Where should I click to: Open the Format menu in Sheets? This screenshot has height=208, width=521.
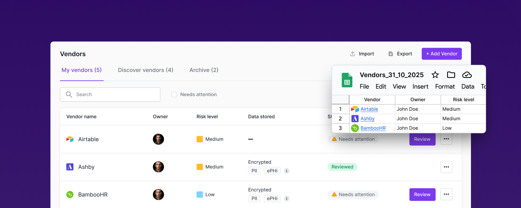(x=445, y=86)
